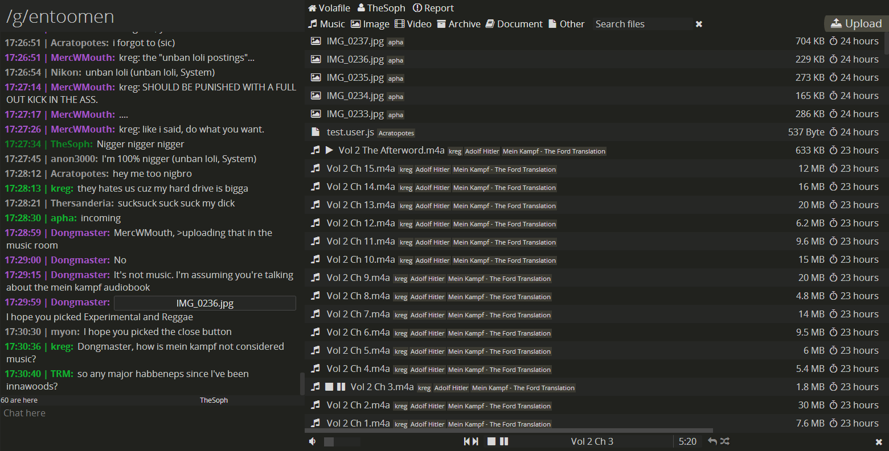Click the timer icon on the test.user.js row
This screenshot has width=889, height=451.
(833, 132)
